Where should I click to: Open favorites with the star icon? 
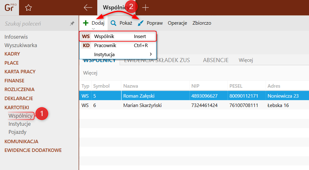pyautogui.click(x=28, y=8)
